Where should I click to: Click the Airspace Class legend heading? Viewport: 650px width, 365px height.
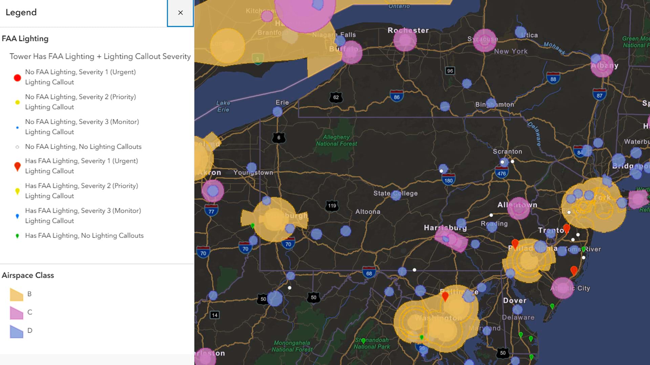pos(28,275)
